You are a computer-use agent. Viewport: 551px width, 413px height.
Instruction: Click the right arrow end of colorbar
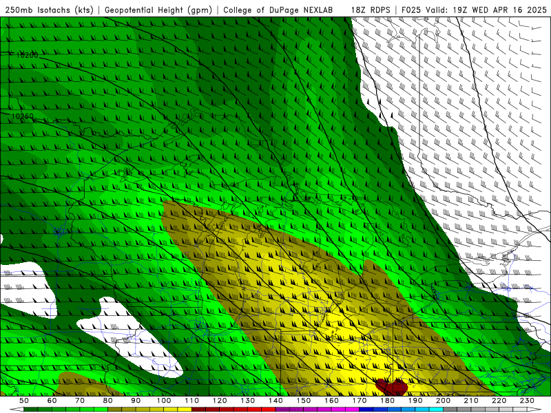pos(534,410)
